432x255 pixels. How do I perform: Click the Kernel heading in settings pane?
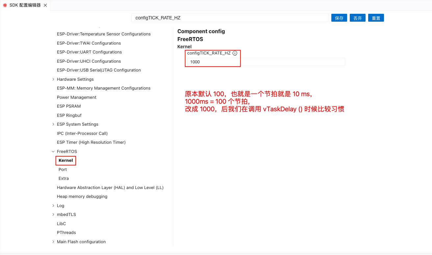pyautogui.click(x=184, y=47)
